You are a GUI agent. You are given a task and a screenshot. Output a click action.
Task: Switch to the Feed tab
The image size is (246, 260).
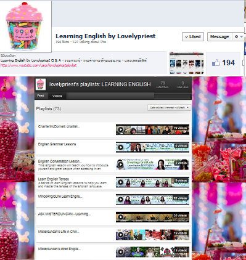(x=41, y=95)
